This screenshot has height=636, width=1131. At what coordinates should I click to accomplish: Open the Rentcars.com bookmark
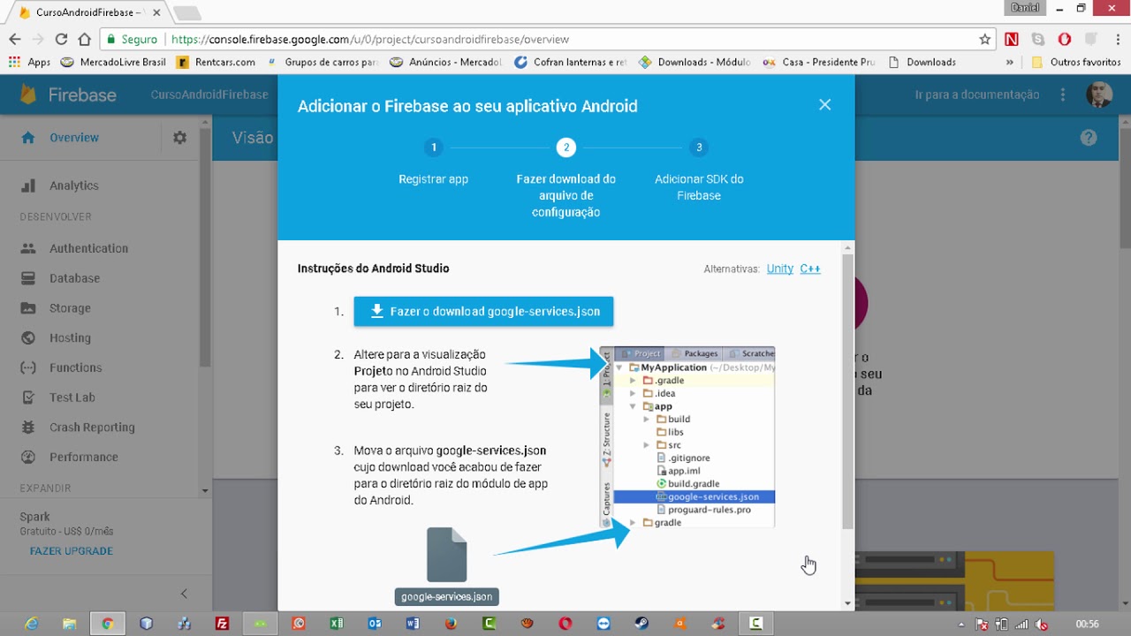(216, 62)
